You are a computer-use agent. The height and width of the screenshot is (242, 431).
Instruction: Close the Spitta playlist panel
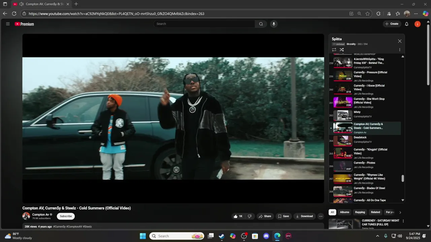tap(400, 41)
